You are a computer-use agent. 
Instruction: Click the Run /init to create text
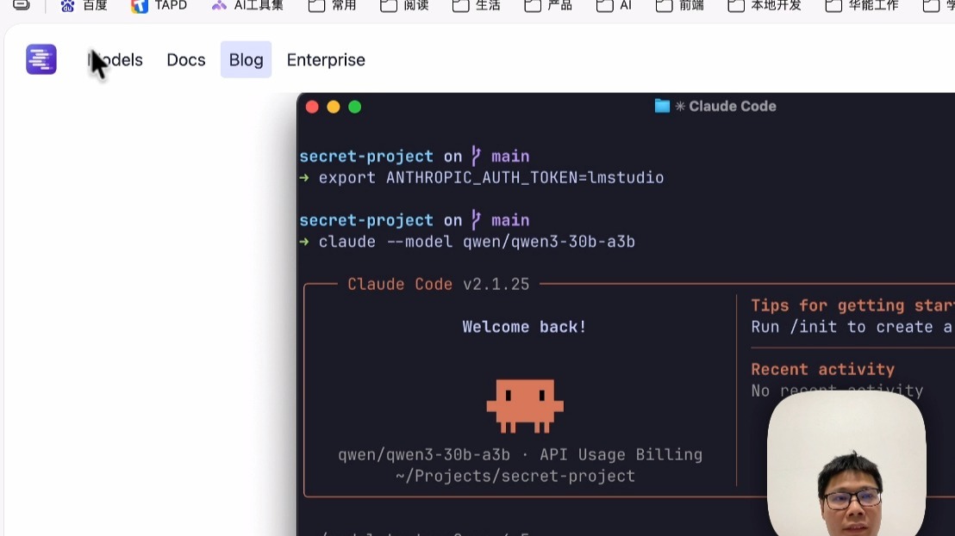852,327
